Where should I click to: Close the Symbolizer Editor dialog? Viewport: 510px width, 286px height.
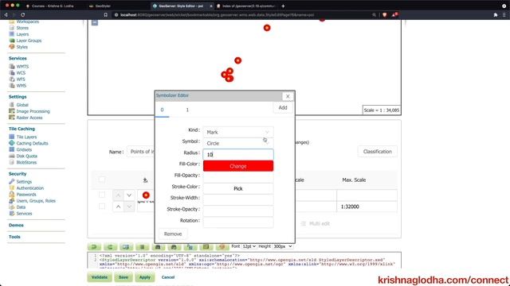[288, 96]
